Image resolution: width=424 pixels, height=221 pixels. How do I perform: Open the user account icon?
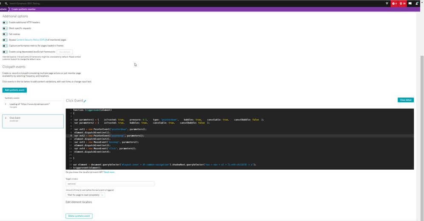coord(417,3)
